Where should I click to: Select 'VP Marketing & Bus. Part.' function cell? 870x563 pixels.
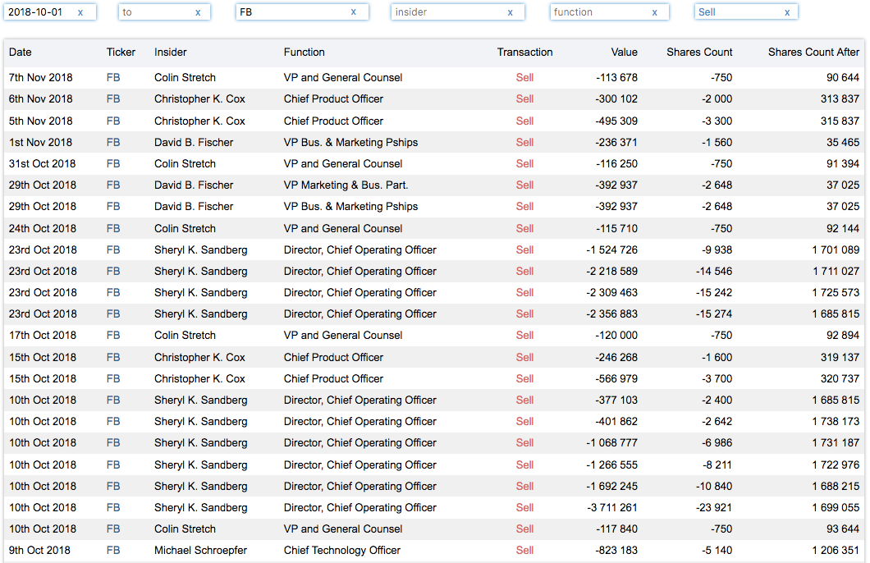[346, 185]
